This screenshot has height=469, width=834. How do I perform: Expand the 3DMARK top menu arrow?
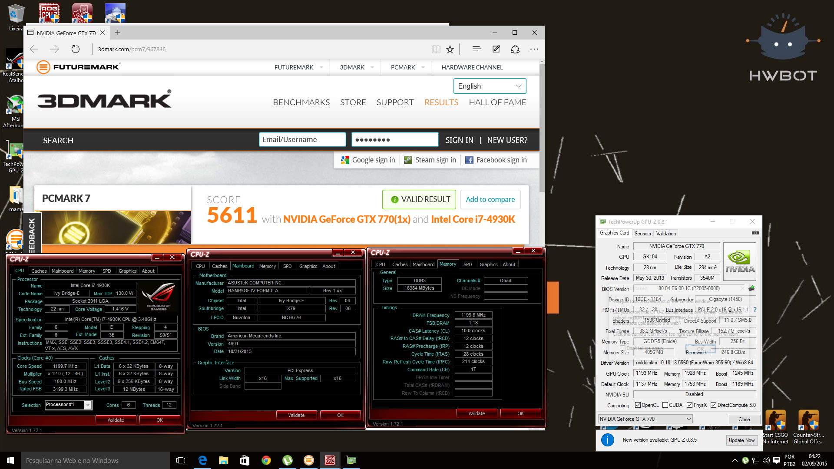372,67
